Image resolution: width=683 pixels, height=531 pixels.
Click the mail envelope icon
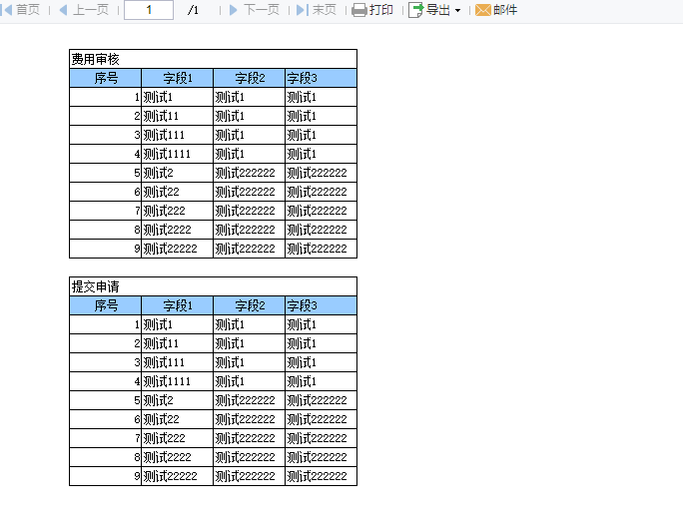483,10
